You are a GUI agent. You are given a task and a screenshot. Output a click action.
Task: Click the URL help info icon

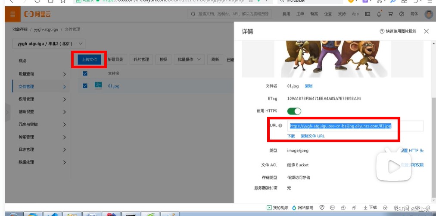280,125
